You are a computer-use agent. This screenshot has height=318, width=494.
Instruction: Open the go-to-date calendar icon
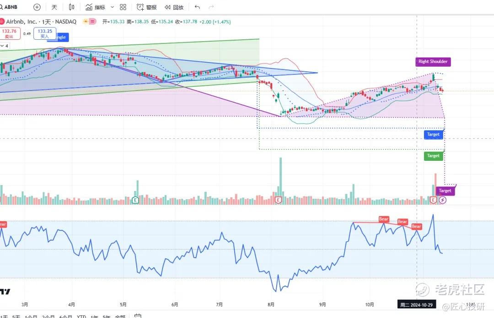pyautogui.click(x=138, y=316)
